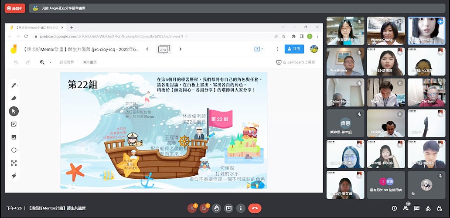Select the Text box tool

pos(14,163)
